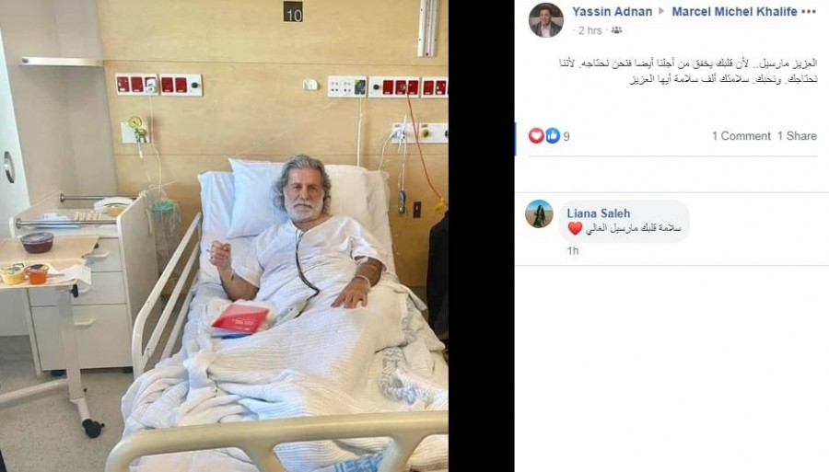This screenshot has width=829, height=472.
Task: View the 9 reactions count
Action: coord(566,137)
